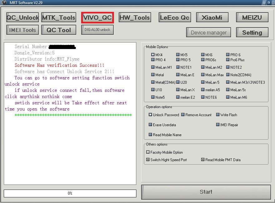Image resolution: width=275 pixels, height=203 pixels.
Task: Enable the Read Mobile Name operation
Action: [x=150, y=135]
